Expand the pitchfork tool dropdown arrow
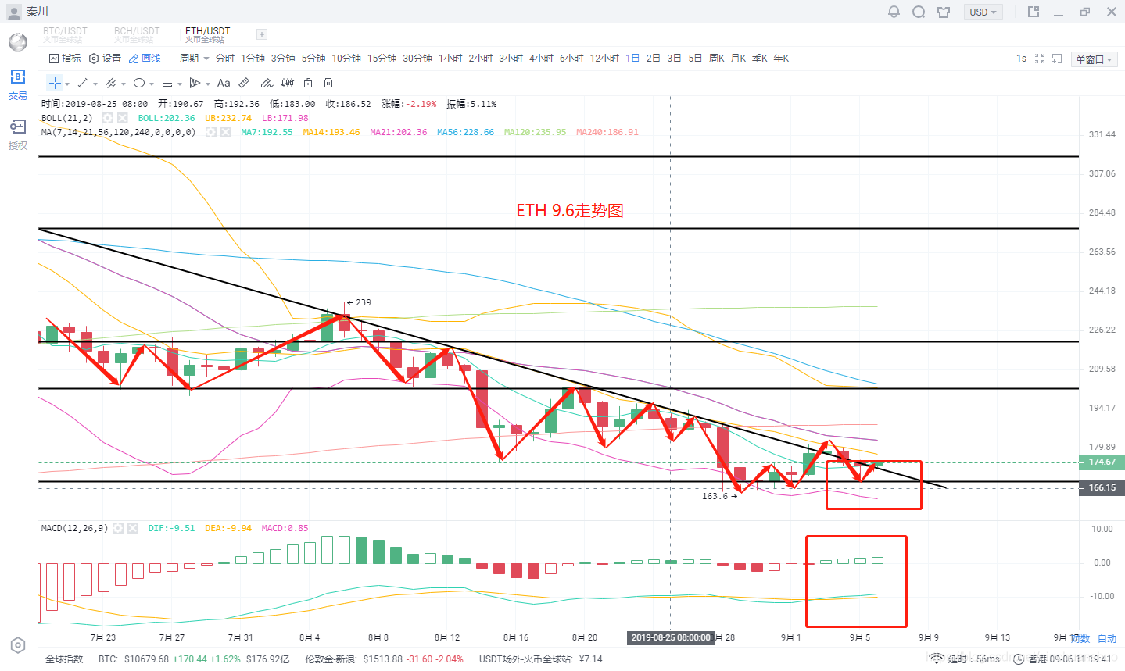The height and width of the screenshot is (671, 1125). [208, 84]
